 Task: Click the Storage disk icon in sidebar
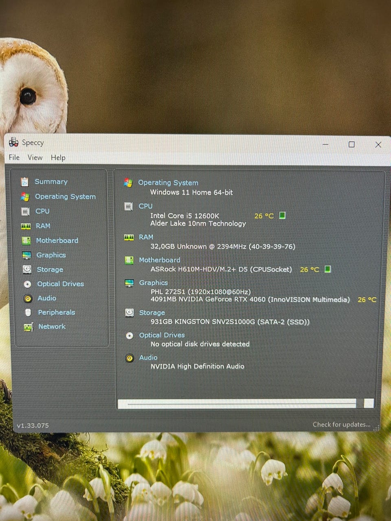[x=27, y=269]
